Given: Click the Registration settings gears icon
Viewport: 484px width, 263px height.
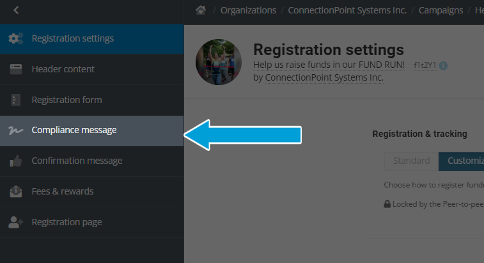Looking at the screenshot, I should click(16, 38).
